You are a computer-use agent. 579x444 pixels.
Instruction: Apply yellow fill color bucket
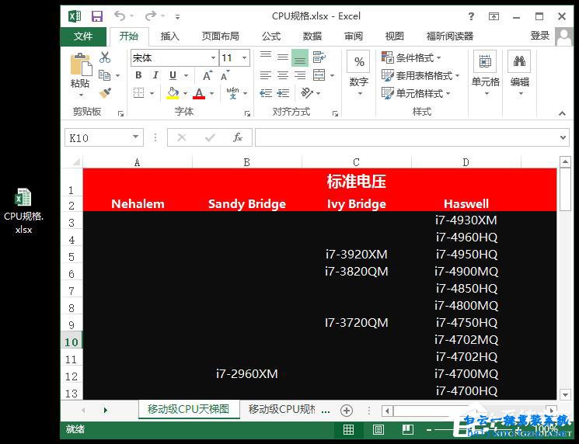(173, 93)
